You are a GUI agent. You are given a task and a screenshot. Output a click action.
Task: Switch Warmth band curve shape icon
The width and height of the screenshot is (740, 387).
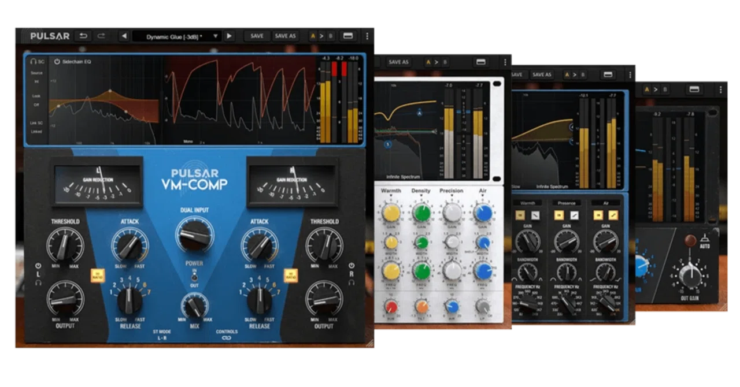[x=536, y=215]
